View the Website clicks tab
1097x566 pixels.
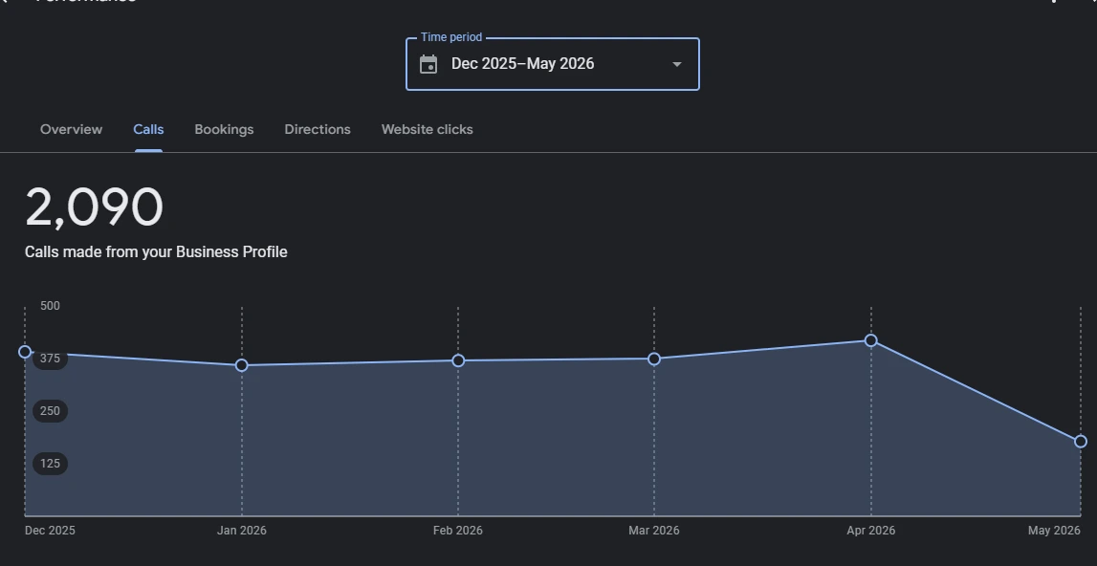(427, 129)
